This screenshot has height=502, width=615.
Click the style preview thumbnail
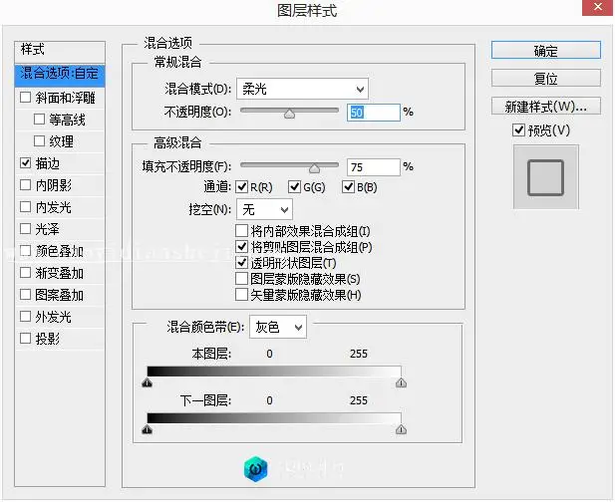(545, 177)
